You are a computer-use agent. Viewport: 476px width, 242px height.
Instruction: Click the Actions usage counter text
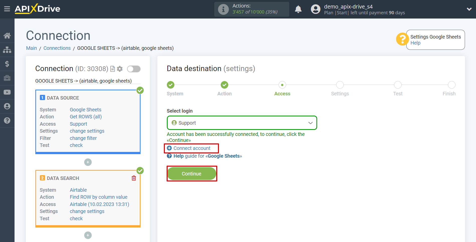(255, 12)
